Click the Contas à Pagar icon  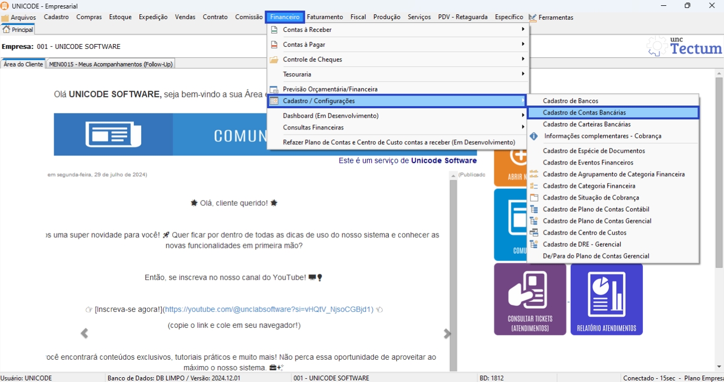pos(274,45)
